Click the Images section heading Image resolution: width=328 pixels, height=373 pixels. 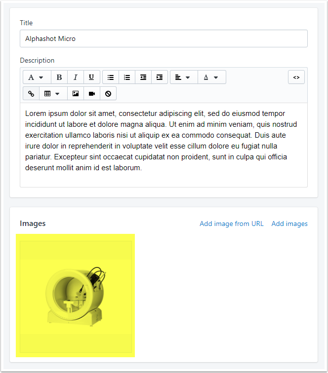pyautogui.click(x=33, y=224)
